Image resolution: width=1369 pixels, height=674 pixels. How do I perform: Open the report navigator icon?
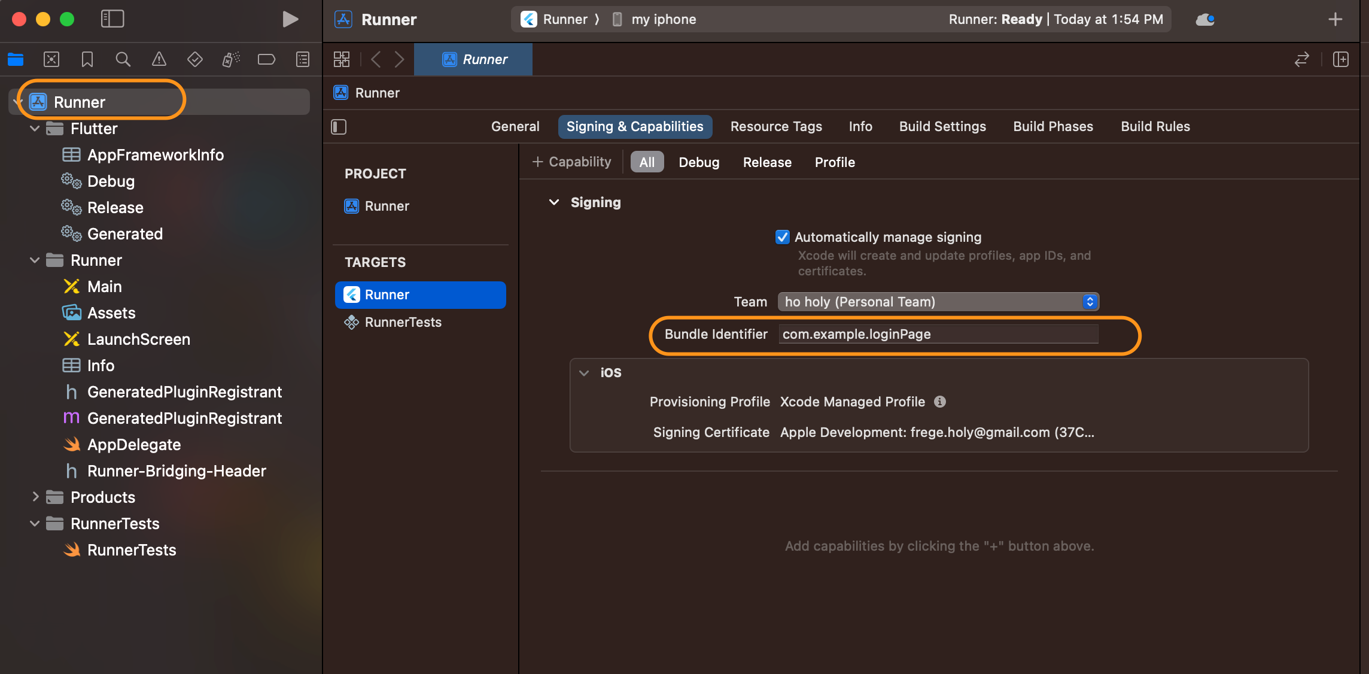(x=303, y=59)
